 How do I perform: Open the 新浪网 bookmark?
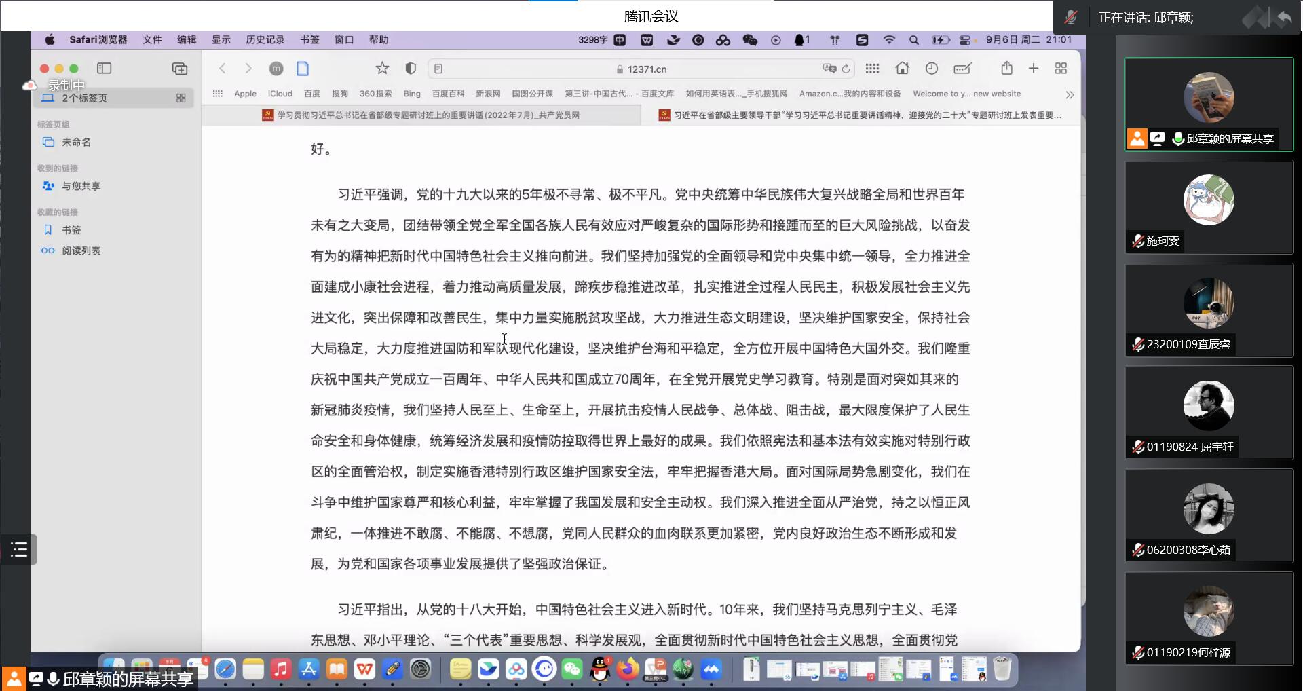pyautogui.click(x=488, y=94)
